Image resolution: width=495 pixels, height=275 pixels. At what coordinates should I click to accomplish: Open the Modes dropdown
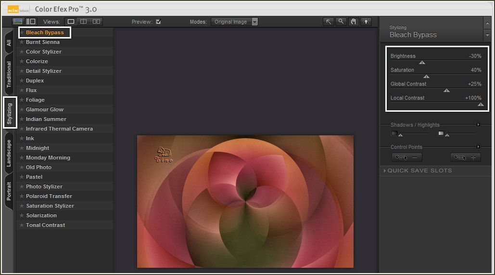click(x=234, y=22)
